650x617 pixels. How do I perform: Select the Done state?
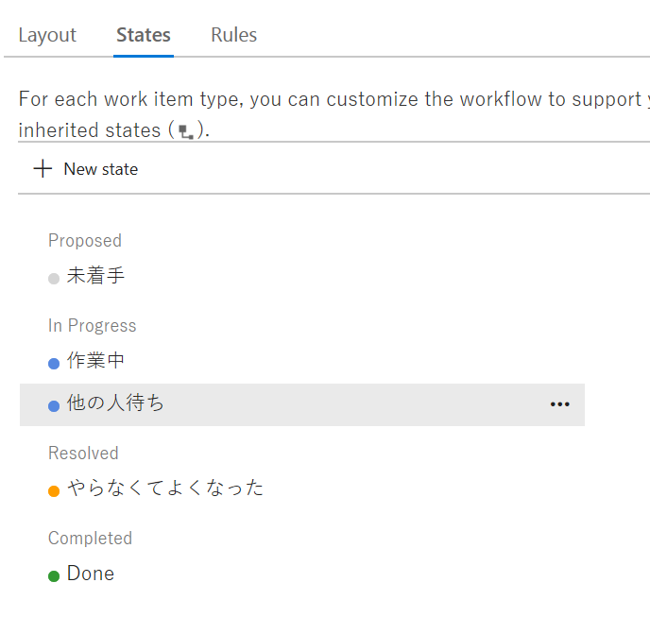pyautogui.click(x=91, y=574)
